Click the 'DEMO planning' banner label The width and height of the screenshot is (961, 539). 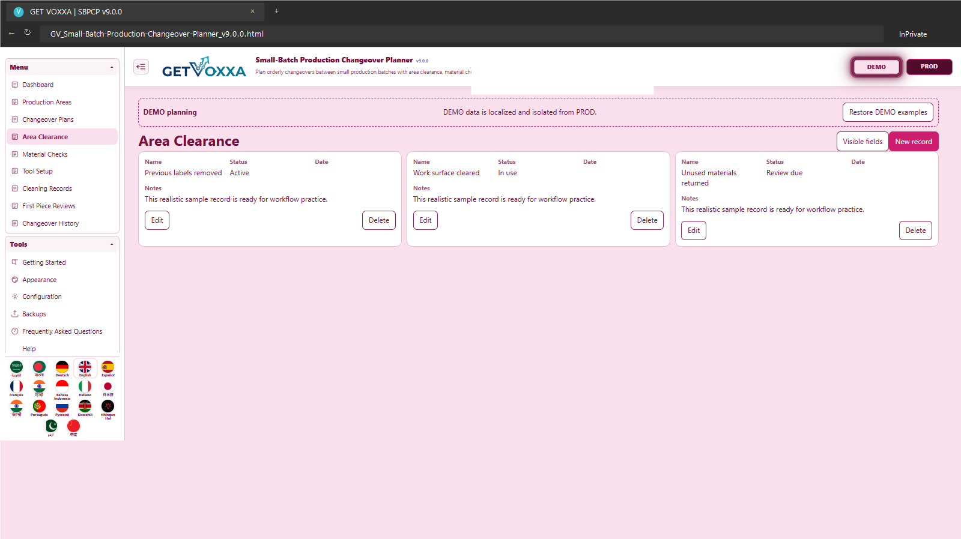click(x=170, y=112)
